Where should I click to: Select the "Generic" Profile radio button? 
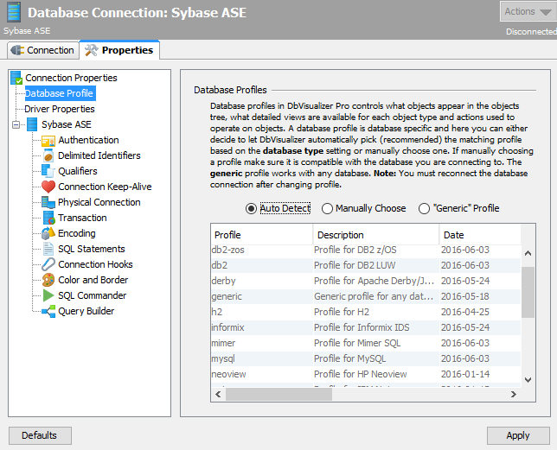(425, 208)
